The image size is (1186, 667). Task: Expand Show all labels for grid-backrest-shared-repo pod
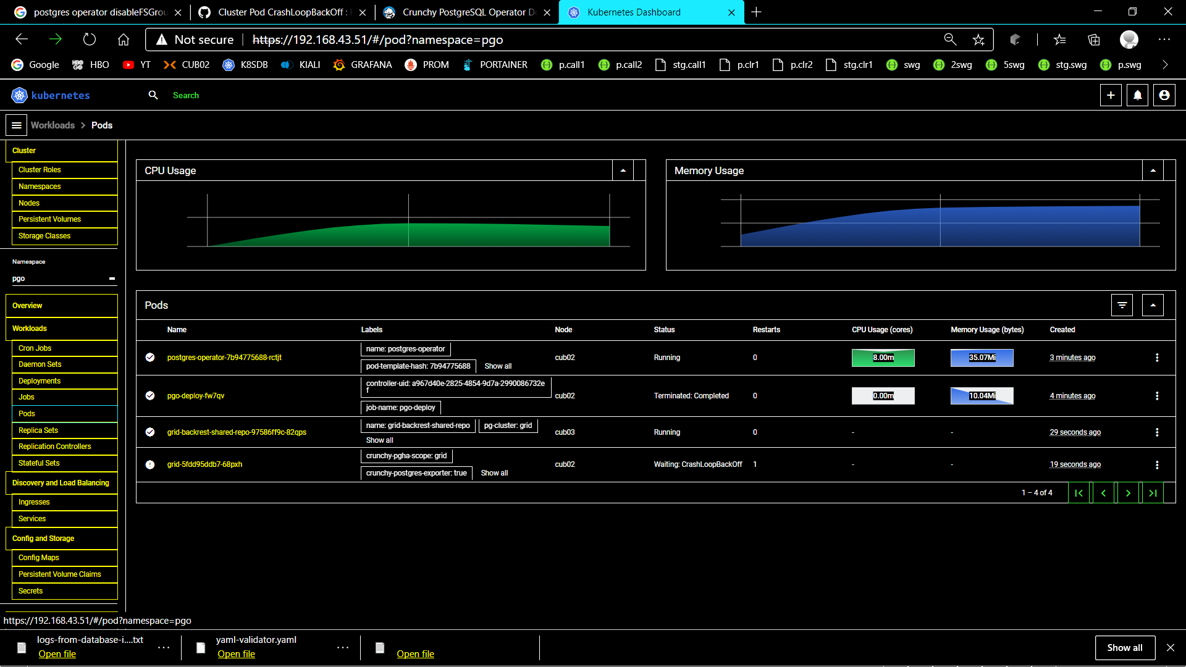click(379, 440)
